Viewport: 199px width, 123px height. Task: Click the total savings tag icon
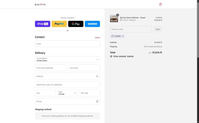[x=111, y=56]
